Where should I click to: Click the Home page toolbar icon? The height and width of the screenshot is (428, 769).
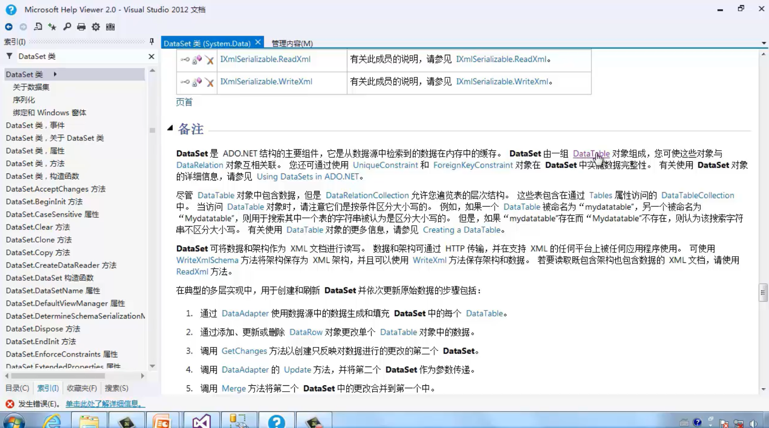pyautogui.click(x=38, y=27)
